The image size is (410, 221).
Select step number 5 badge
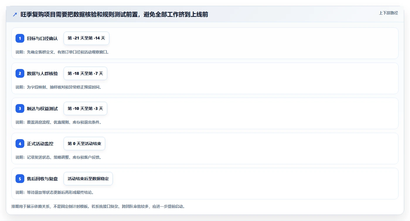[20, 179]
